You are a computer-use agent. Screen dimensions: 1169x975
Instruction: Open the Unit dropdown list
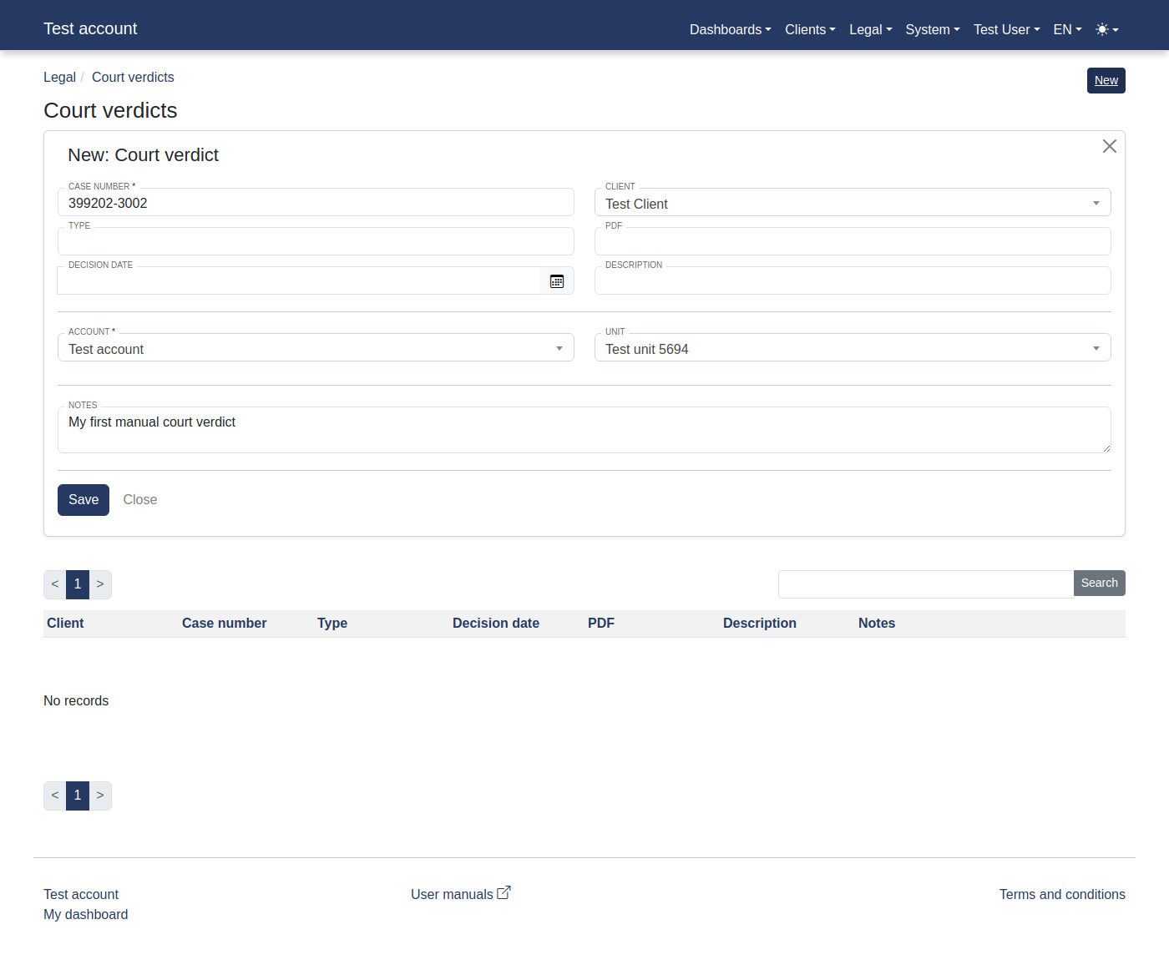pyautogui.click(x=852, y=349)
